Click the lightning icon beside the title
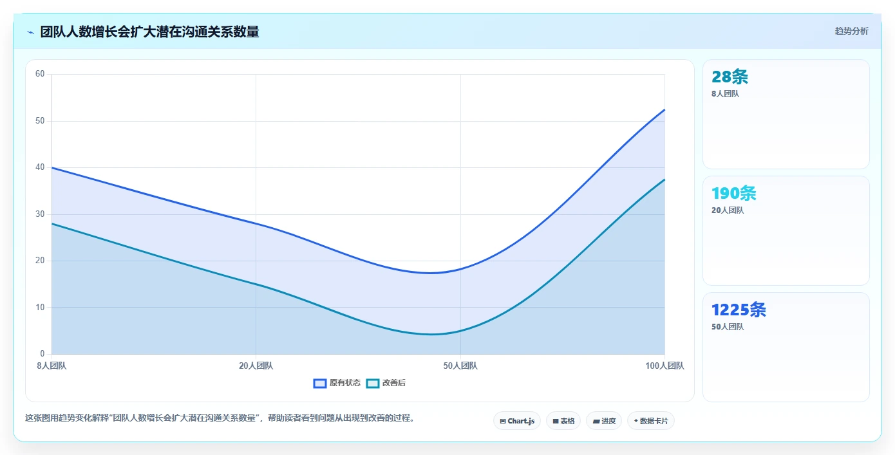Image resolution: width=895 pixels, height=455 pixels. 31,32
